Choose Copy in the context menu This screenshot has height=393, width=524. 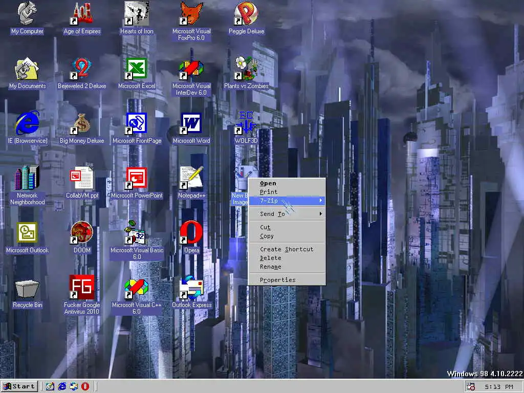tap(287, 236)
